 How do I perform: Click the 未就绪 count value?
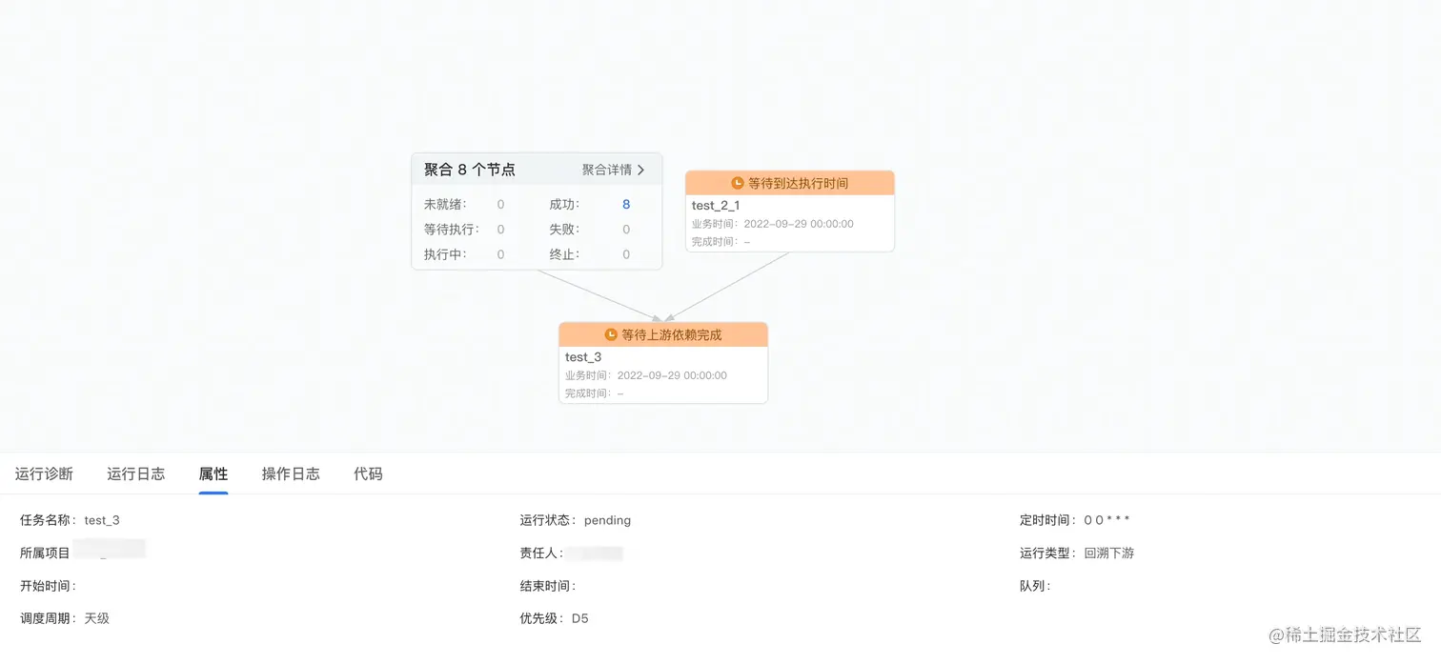click(x=500, y=204)
